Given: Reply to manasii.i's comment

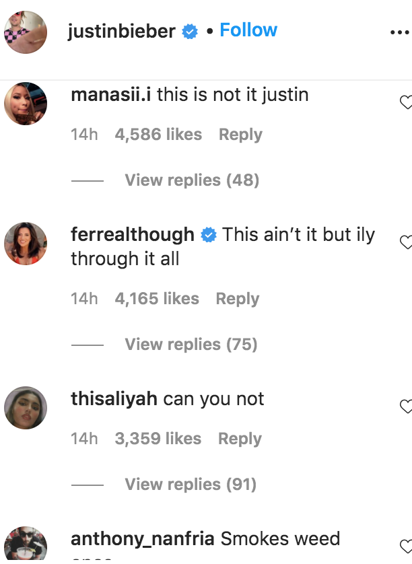Looking at the screenshot, I should (x=241, y=135).
